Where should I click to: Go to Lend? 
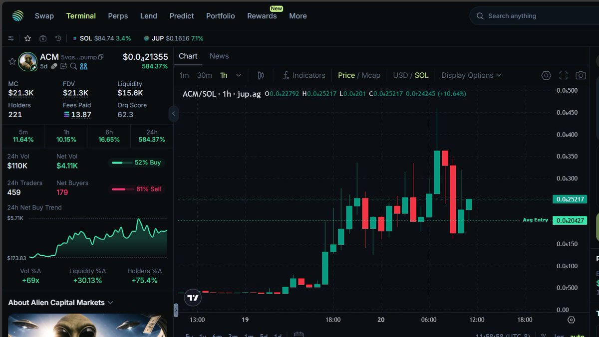tap(149, 16)
